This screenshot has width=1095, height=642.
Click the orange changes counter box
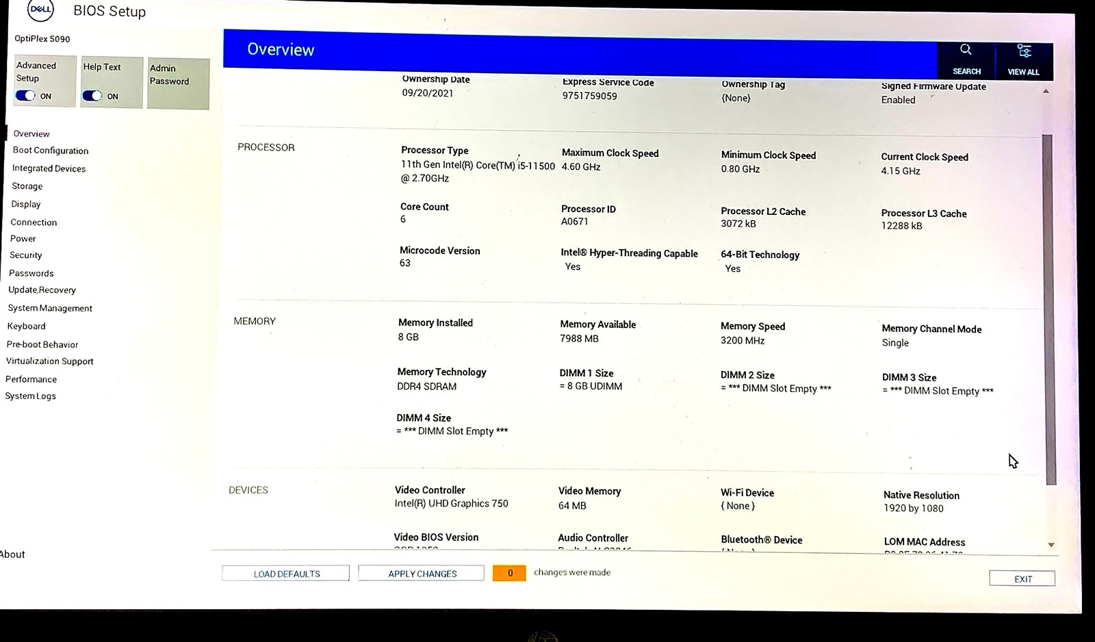509,574
